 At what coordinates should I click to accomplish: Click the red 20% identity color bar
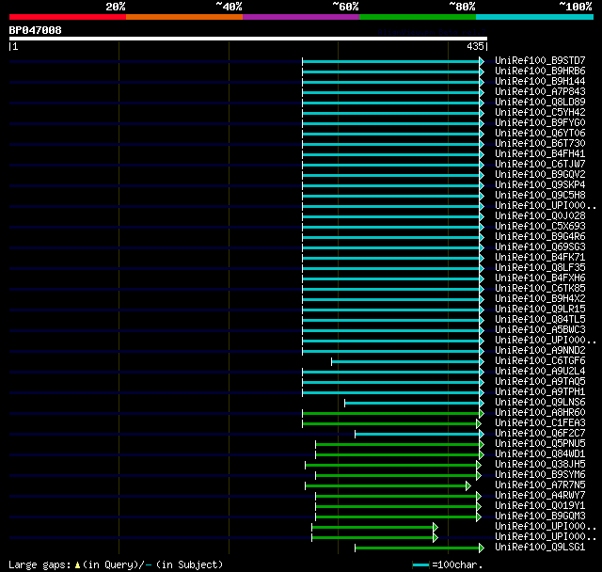point(68,17)
